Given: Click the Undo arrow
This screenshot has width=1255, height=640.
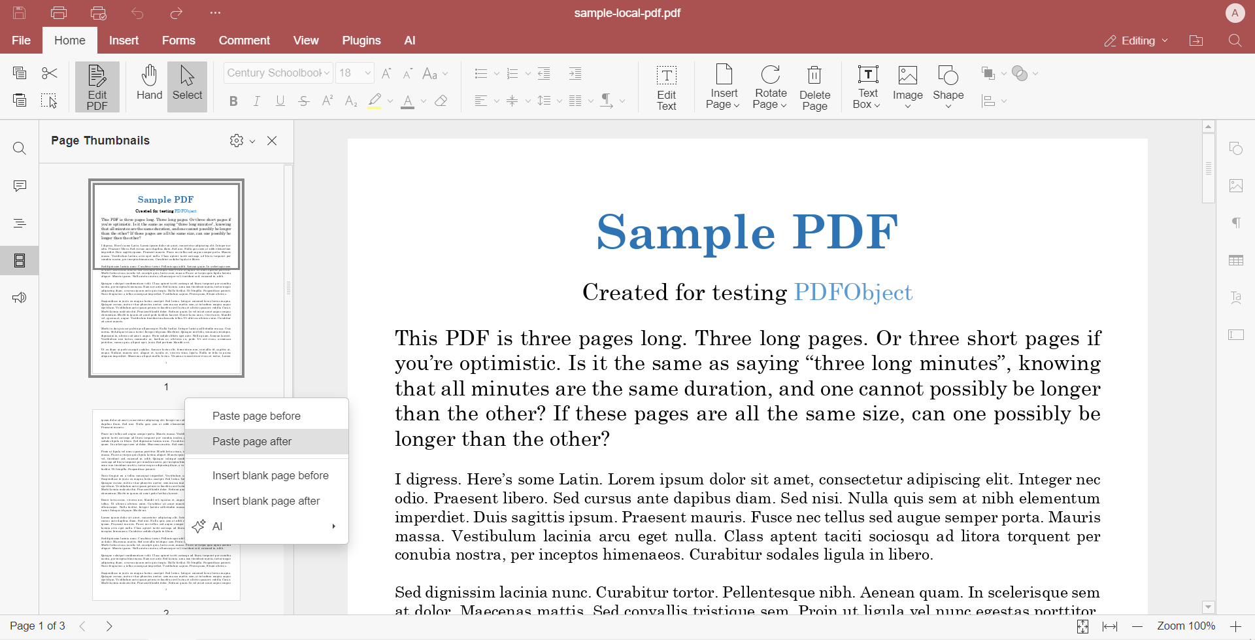Looking at the screenshot, I should (x=137, y=13).
